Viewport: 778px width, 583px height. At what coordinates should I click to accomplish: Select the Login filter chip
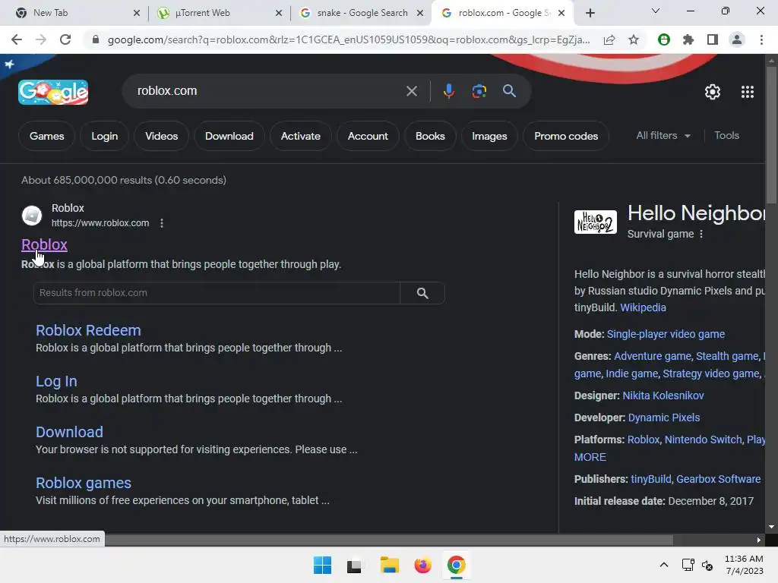click(x=105, y=137)
